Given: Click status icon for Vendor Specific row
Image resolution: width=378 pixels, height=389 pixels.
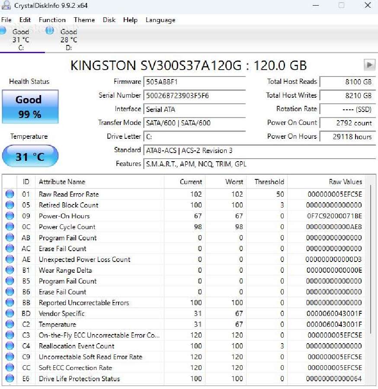Looking at the screenshot, I should [10, 313].
